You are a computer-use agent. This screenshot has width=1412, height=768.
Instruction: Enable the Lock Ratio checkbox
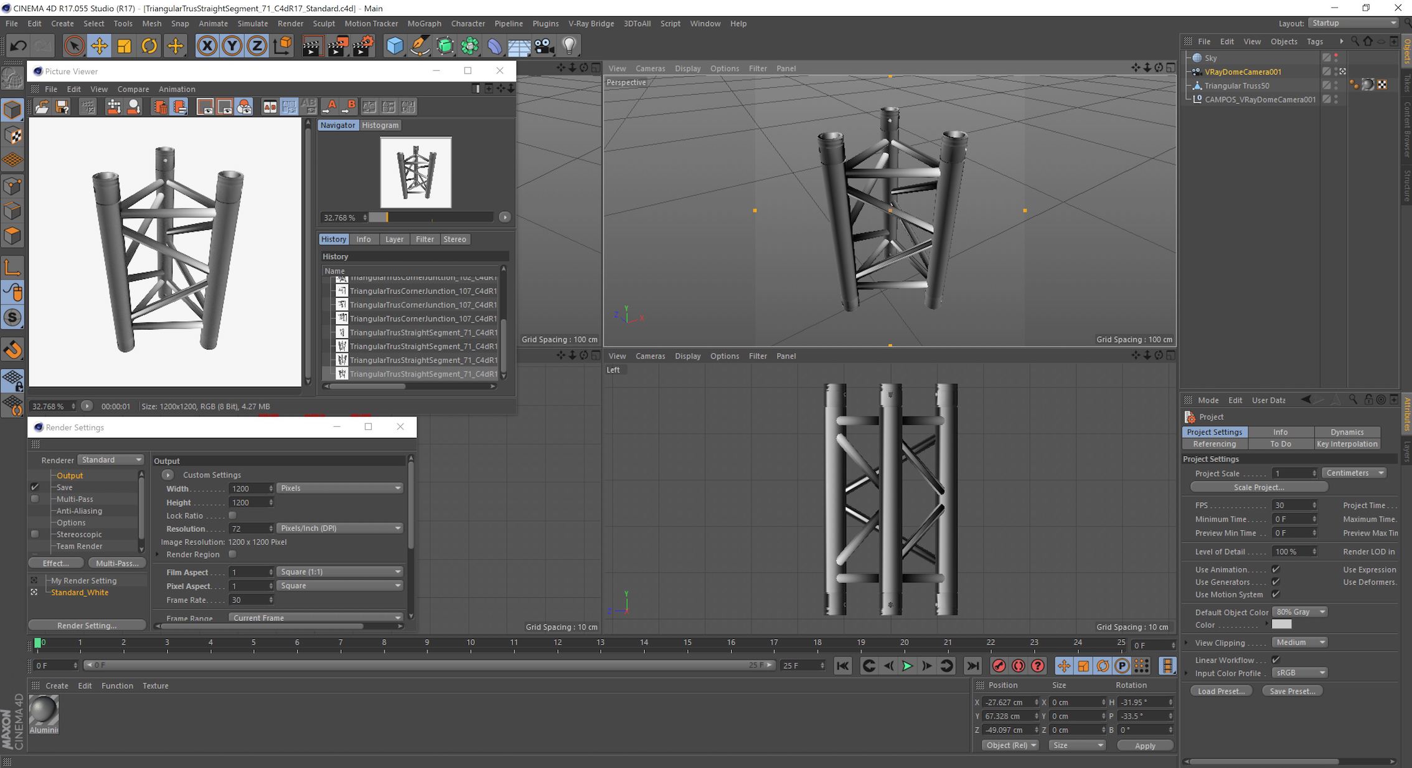pyautogui.click(x=232, y=516)
